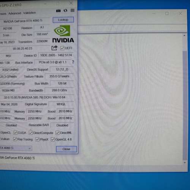
Task: Toggle the Ray Tracing checkbox
Action: tap(15, 139)
